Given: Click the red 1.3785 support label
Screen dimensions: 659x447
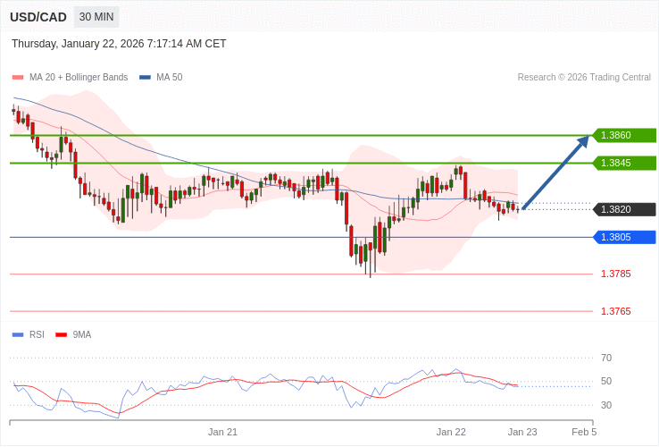Looking at the screenshot, I should tap(615, 274).
